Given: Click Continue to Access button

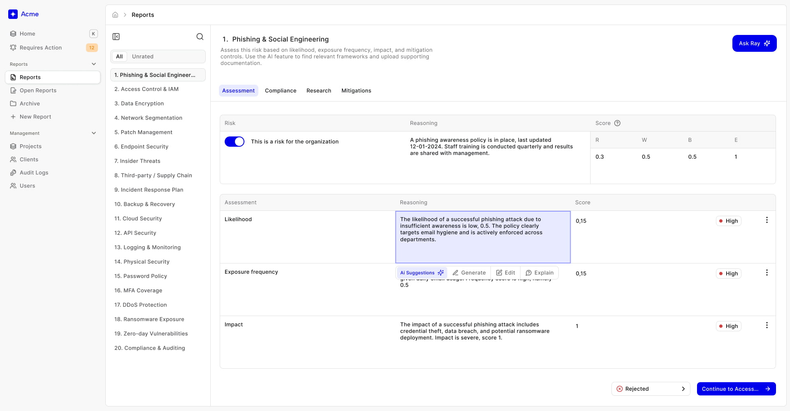Looking at the screenshot, I should [x=736, y=389].
